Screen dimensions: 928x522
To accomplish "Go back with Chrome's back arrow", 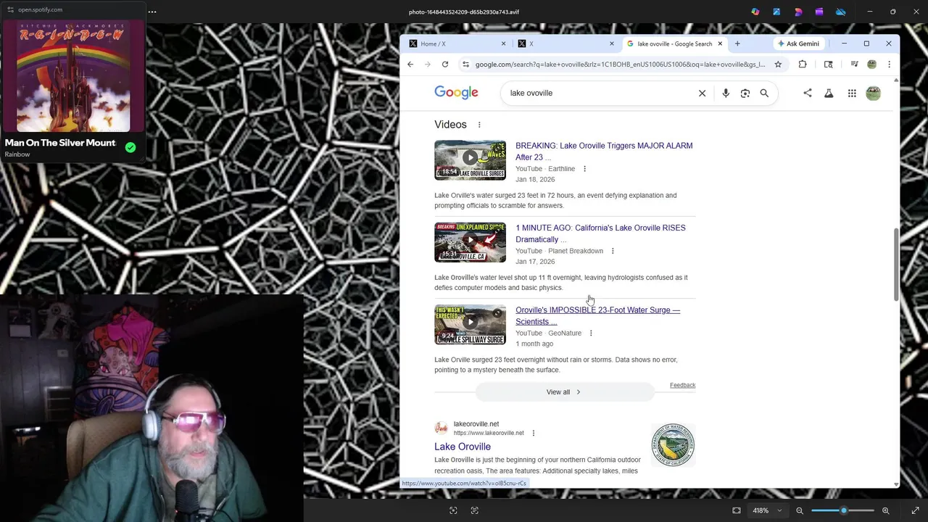I will (410, 65).
